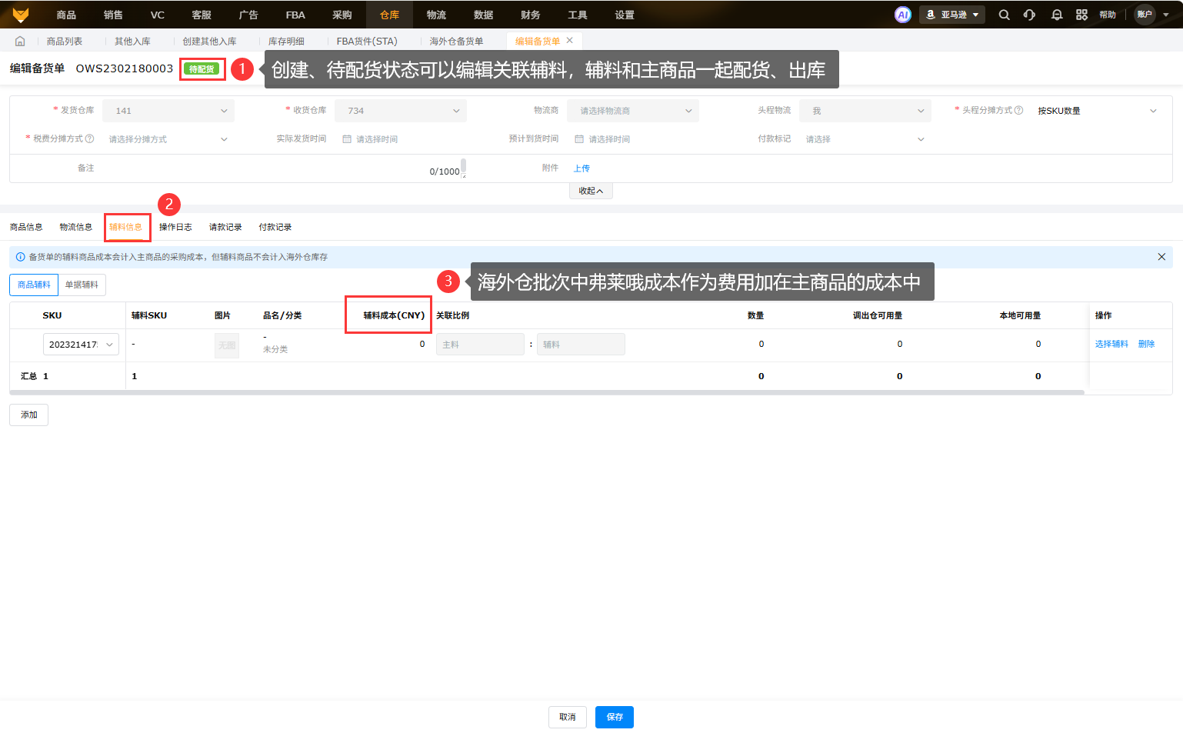Screen dimensions: 1183x733
Task: Collapse the form with 收起
Action: click(x=591, y=191)
